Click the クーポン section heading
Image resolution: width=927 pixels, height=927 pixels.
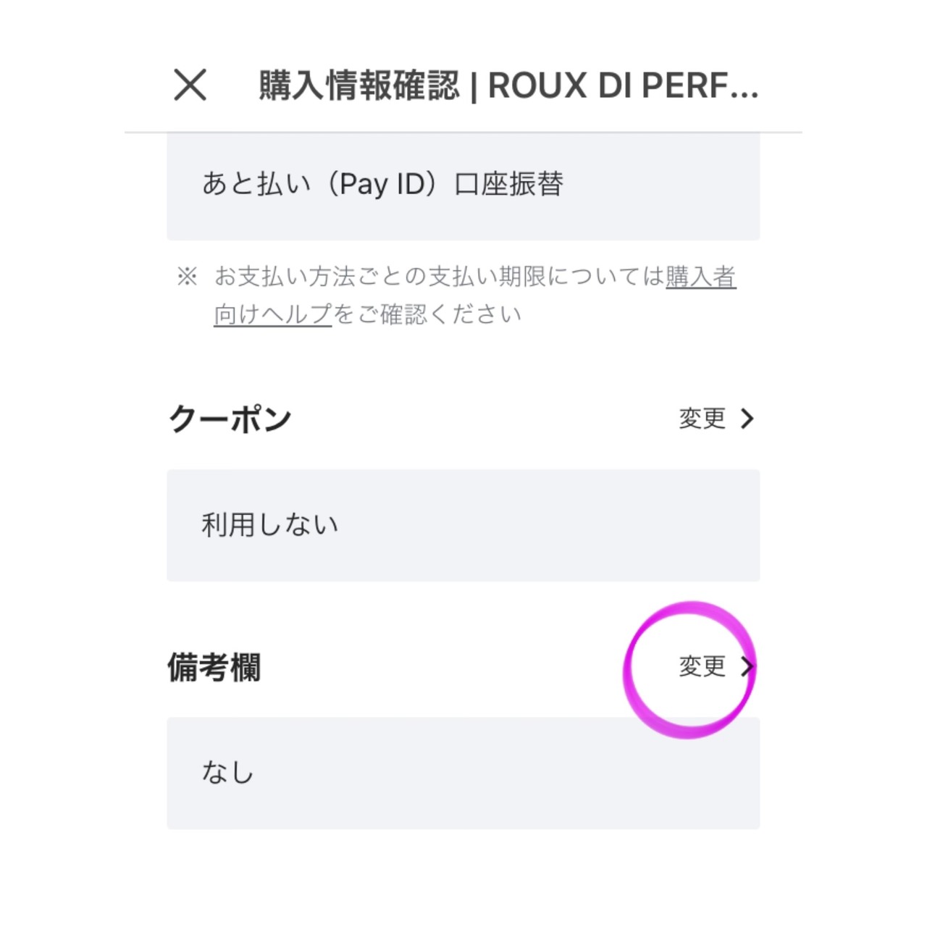(230, 419)
